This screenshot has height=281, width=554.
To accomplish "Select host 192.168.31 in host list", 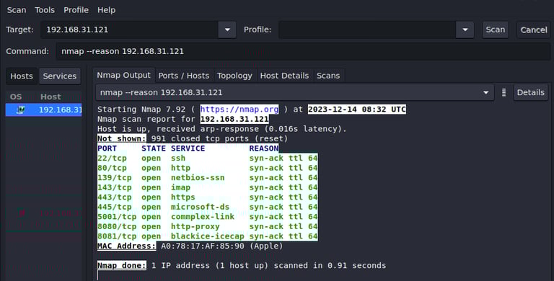I will 43,110.
